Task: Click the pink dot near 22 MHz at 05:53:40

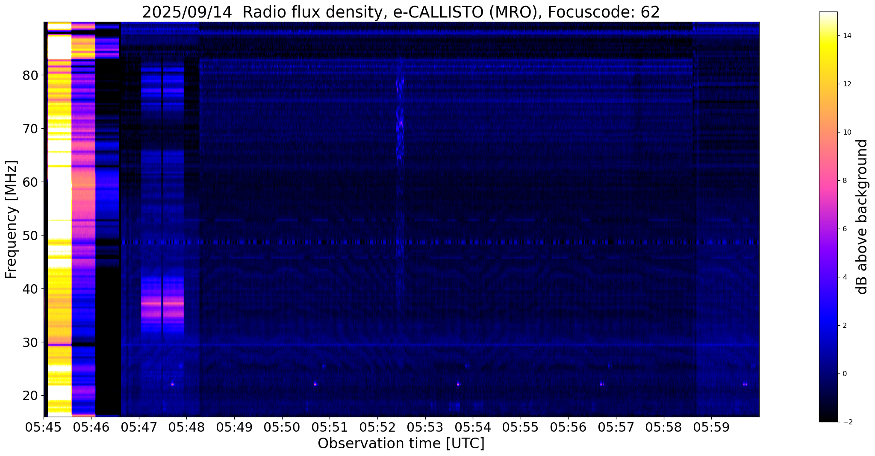Action: coord(459,384)
